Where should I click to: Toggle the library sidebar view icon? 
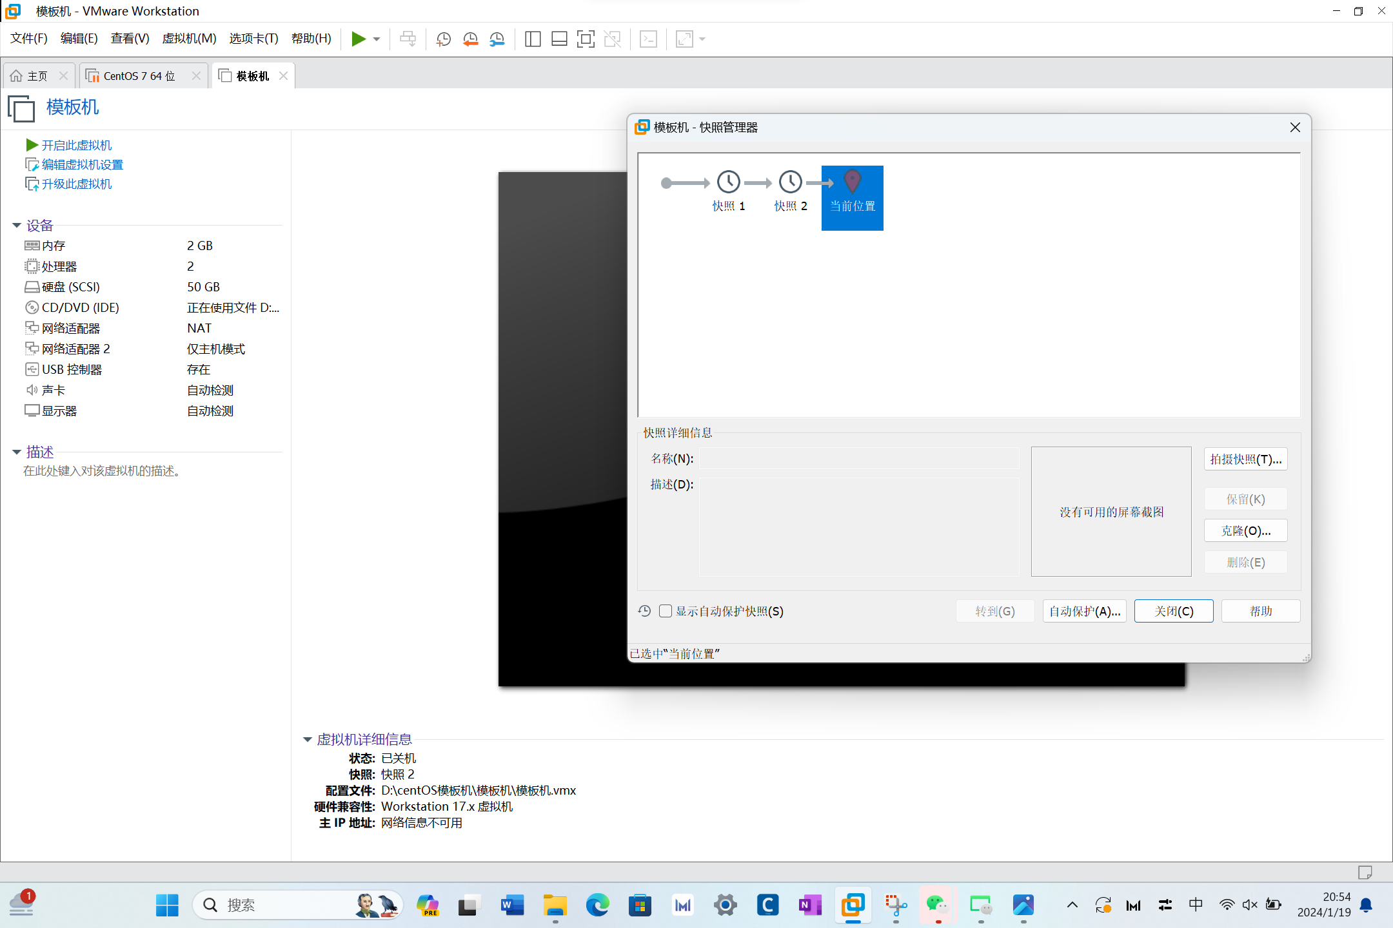pos(533,39)
